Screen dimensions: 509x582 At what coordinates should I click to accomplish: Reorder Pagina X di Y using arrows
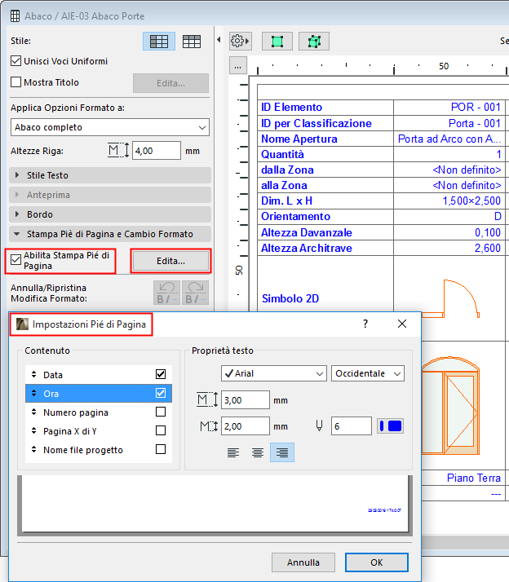[33, 430]
